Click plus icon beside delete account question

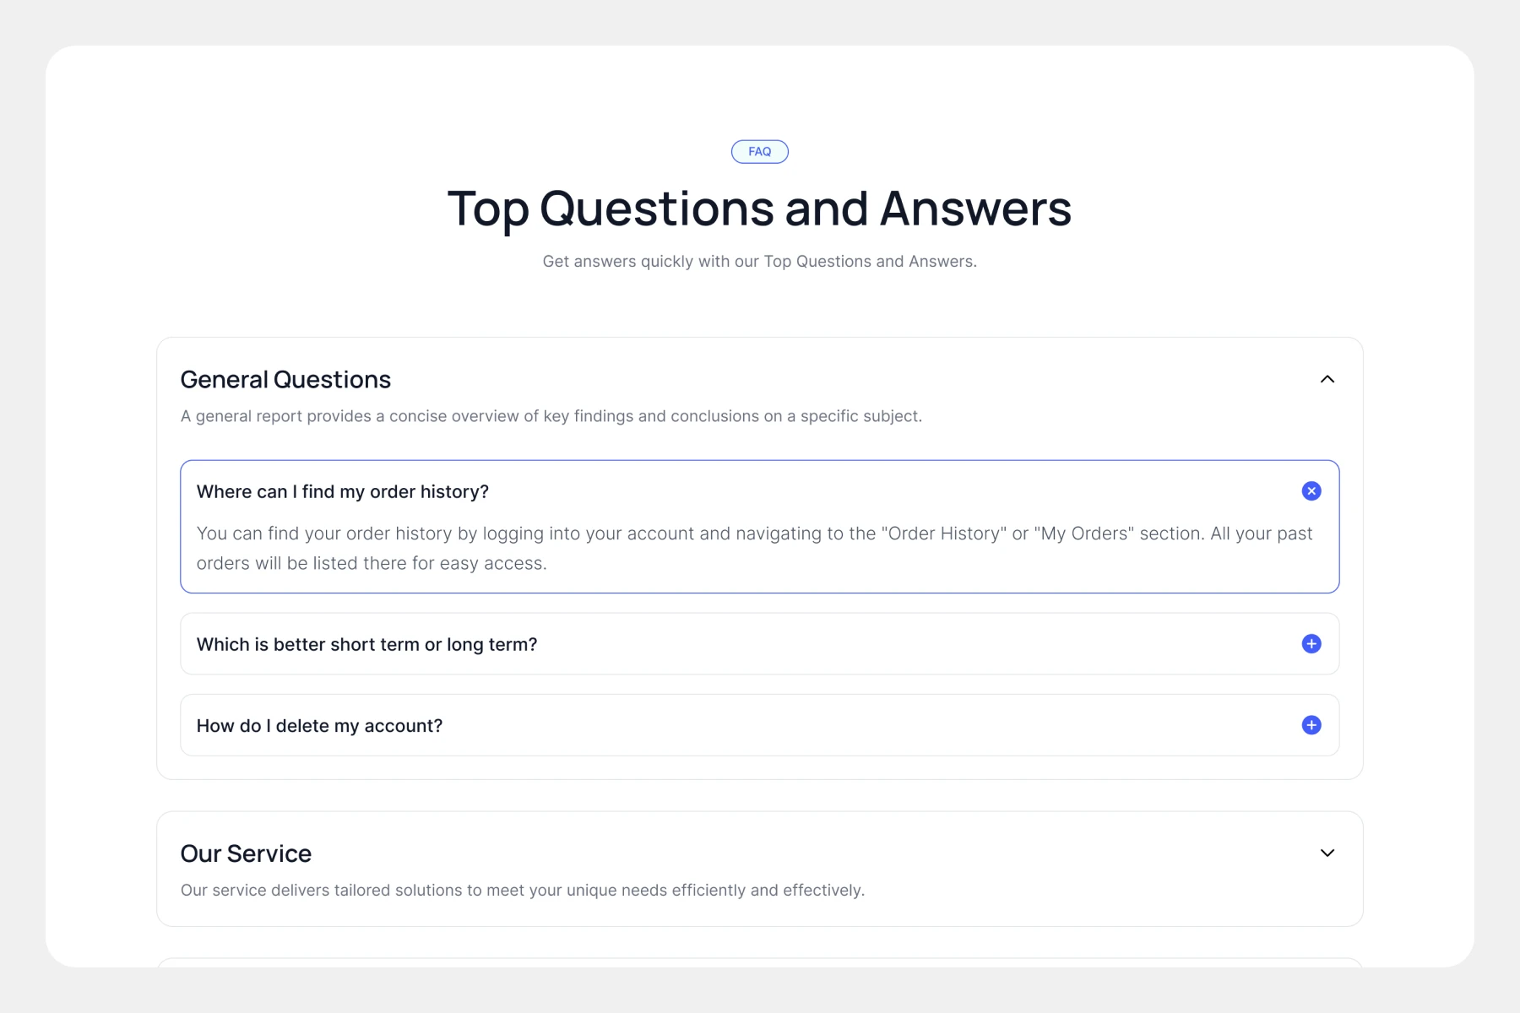tap(1311, 725)
